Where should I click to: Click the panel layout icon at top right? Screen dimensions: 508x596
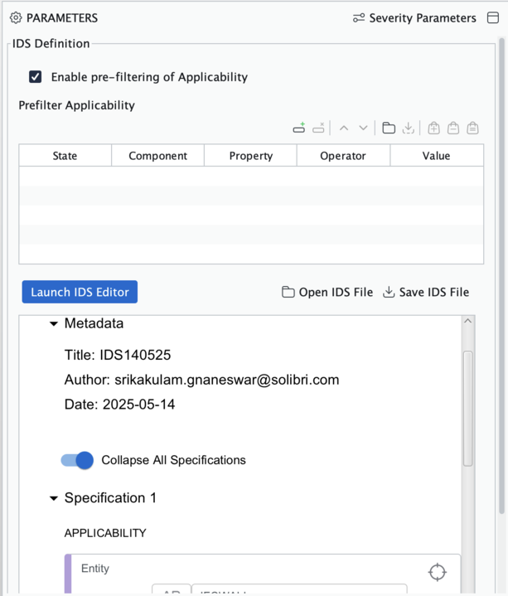(493, 17)
